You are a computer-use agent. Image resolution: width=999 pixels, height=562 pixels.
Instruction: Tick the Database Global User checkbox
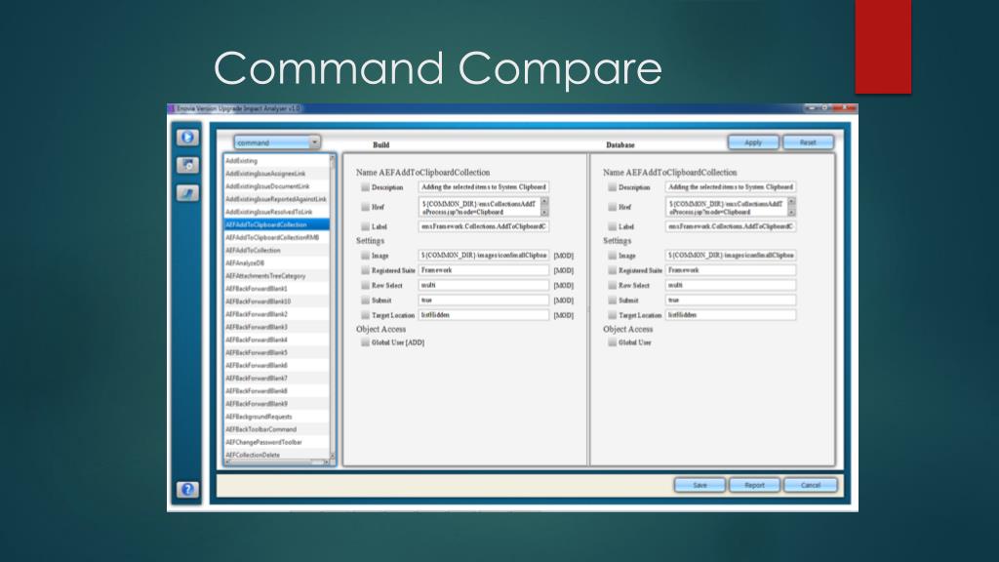click(613, 342)
